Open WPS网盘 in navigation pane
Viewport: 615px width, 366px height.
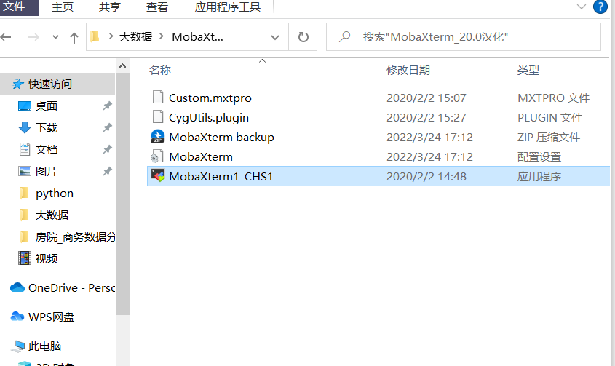click(x=42, y=317)
